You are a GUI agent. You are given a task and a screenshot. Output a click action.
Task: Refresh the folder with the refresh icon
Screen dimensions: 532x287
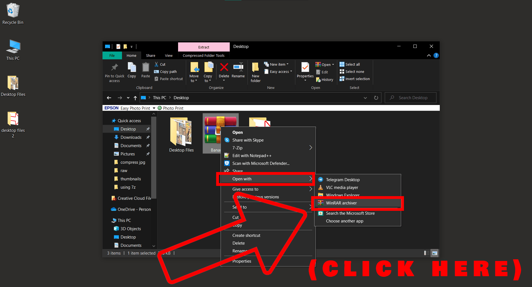click(376, 98)
